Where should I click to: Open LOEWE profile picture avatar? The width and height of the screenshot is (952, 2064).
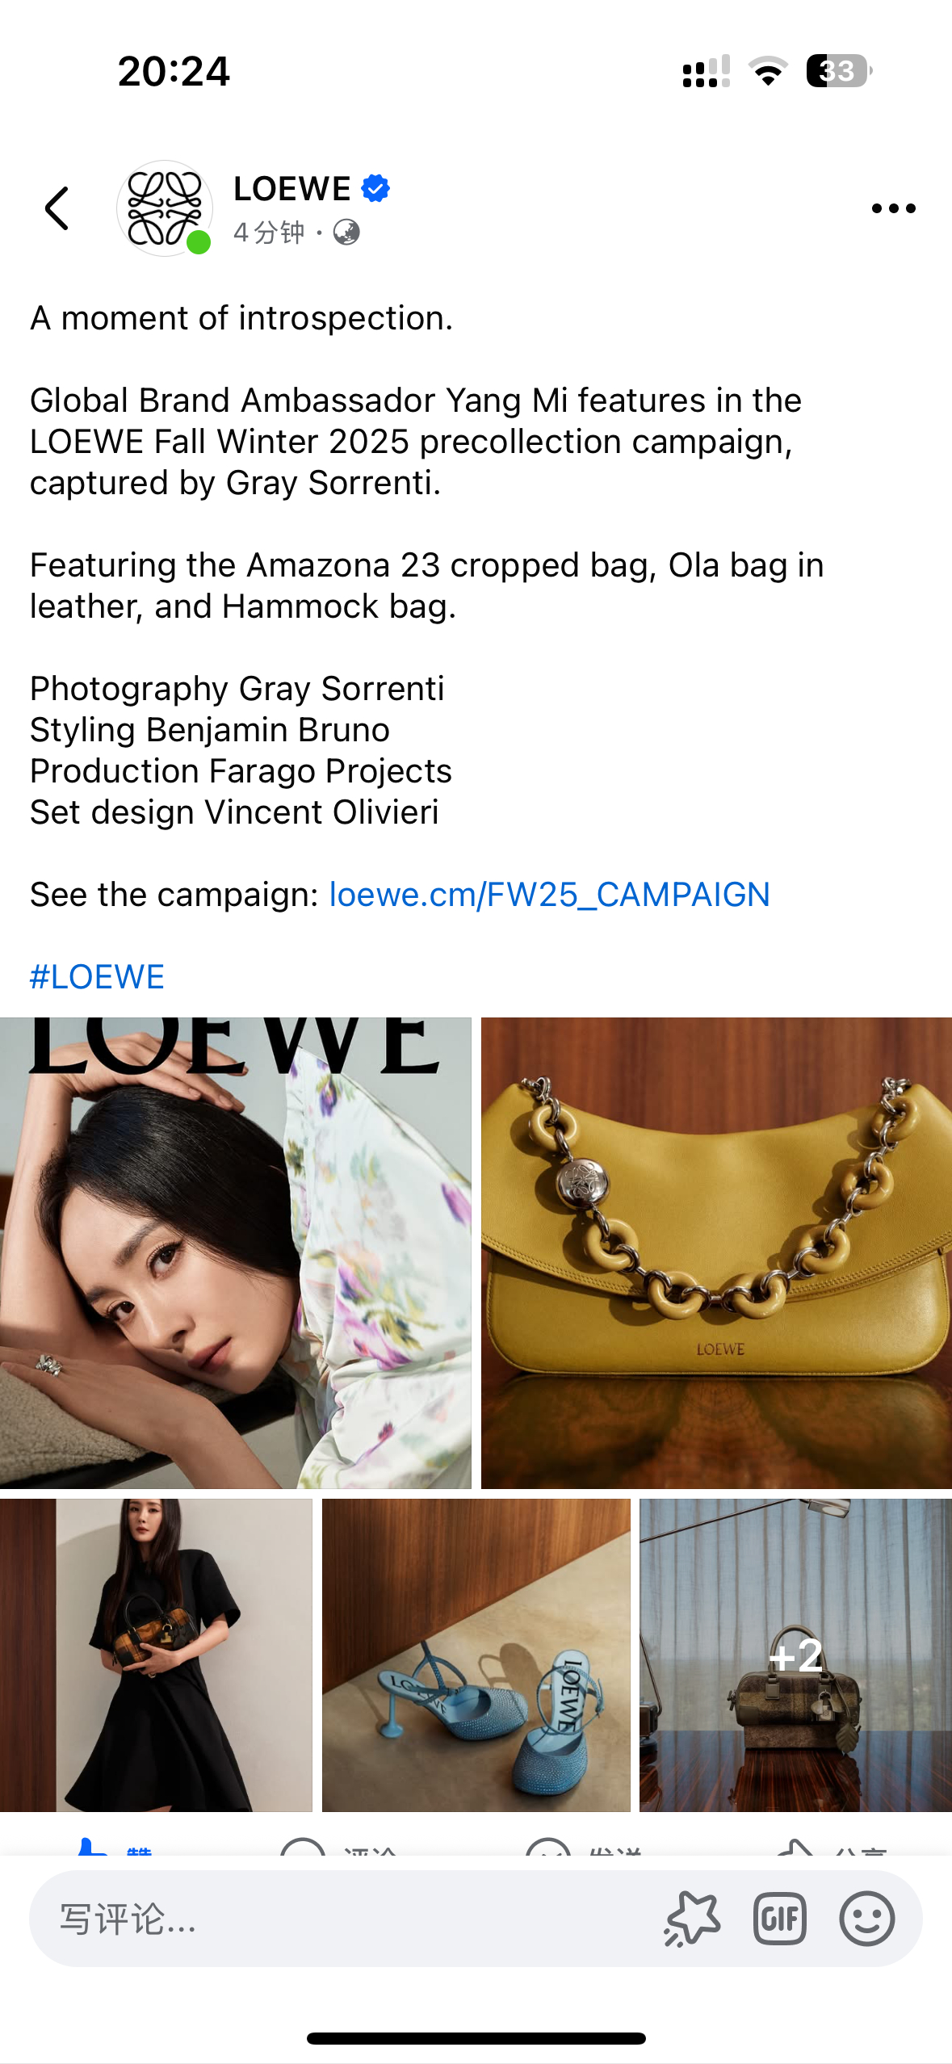point(165,208)
